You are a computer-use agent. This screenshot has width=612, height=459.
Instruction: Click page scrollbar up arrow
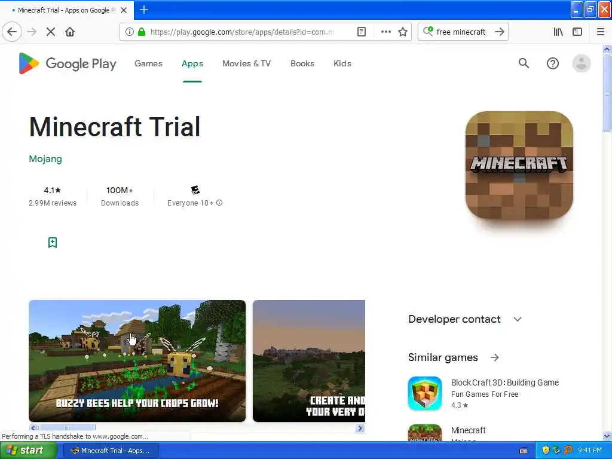(607, 49)
